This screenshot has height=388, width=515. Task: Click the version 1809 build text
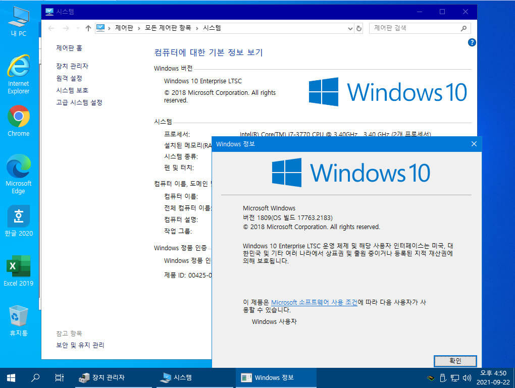click(287, 217)
